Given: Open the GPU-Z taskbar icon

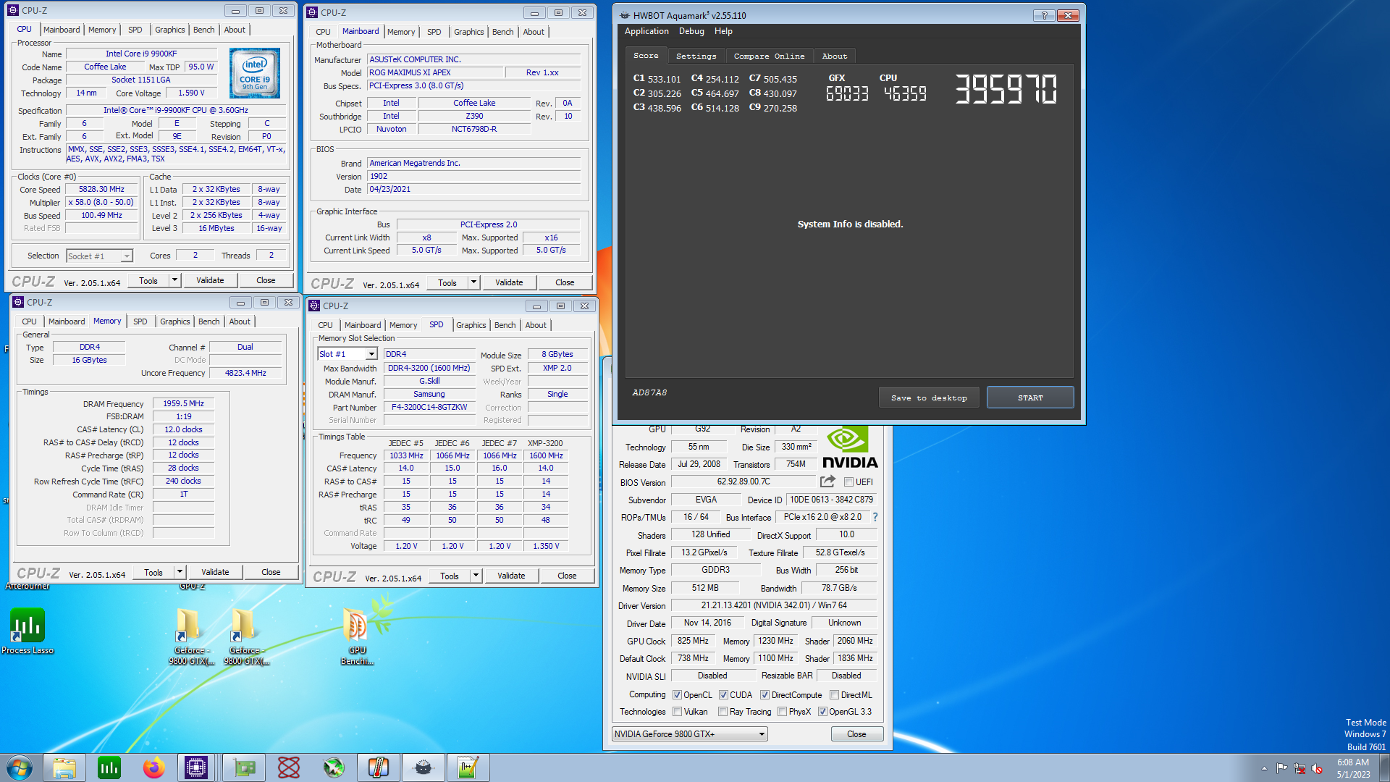Looking at the screenshot, I should 244,768.
